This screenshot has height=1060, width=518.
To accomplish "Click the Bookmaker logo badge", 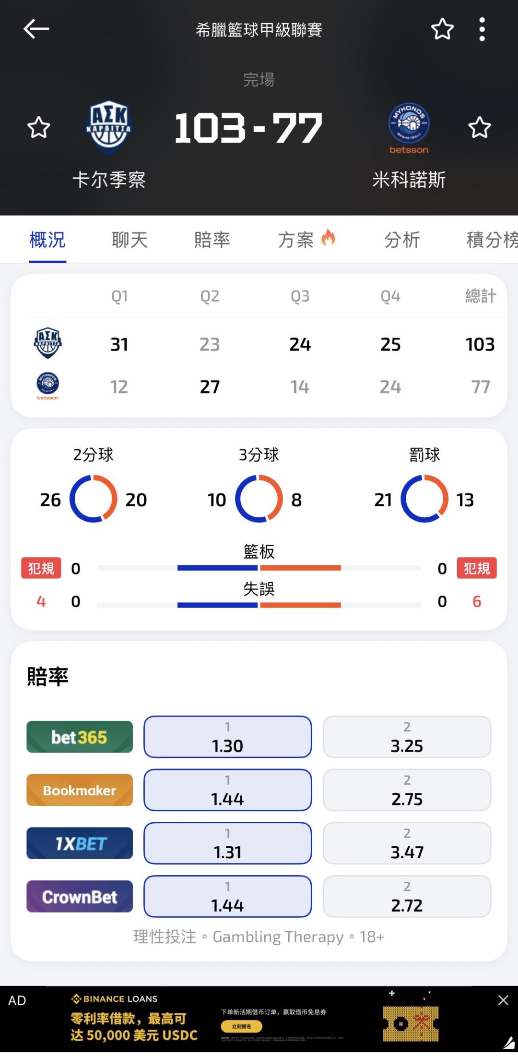I will (x=80, y=790).
